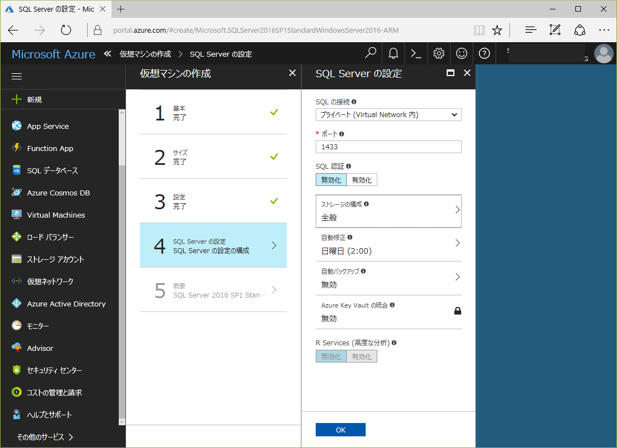617x448 pixels.
Task: Click the Microsoft Azure logo link
Action: [x=53, y=54]
